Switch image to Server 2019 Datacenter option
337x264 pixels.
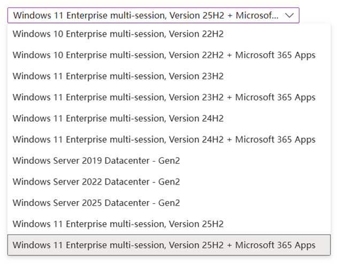click(96, 161)
